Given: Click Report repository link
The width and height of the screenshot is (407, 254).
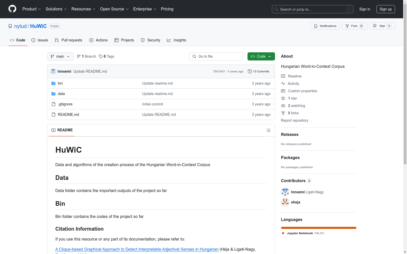Looking at the screenshot, I should pos(295,120).
